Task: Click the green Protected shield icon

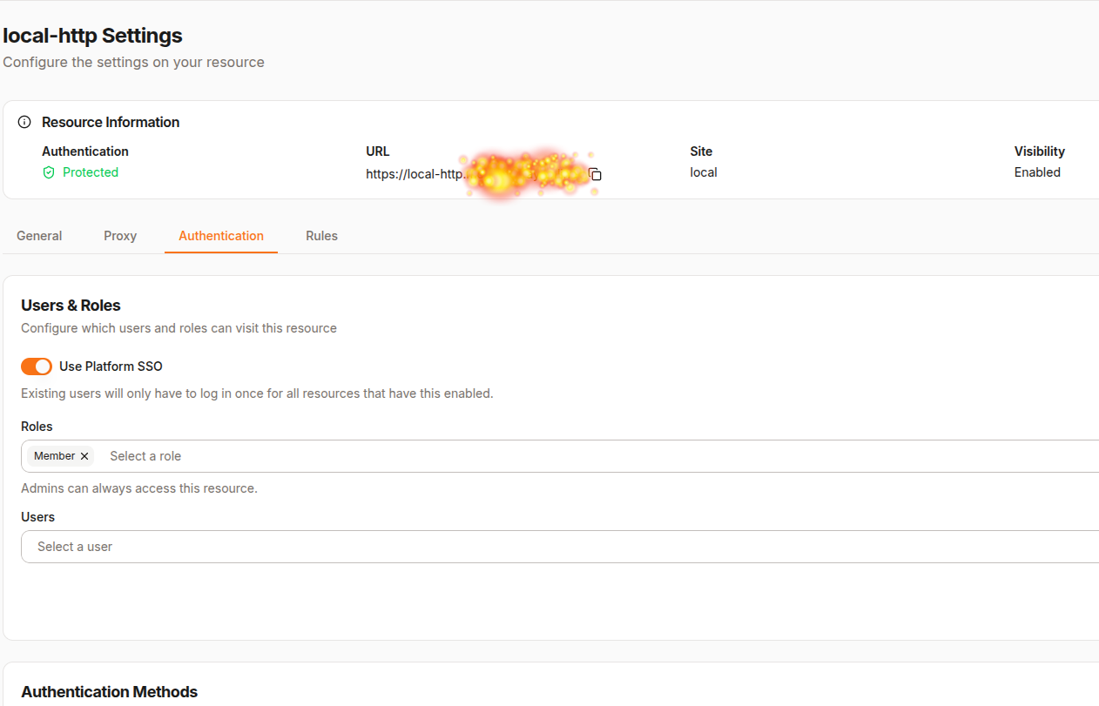Action: [49, 172]
